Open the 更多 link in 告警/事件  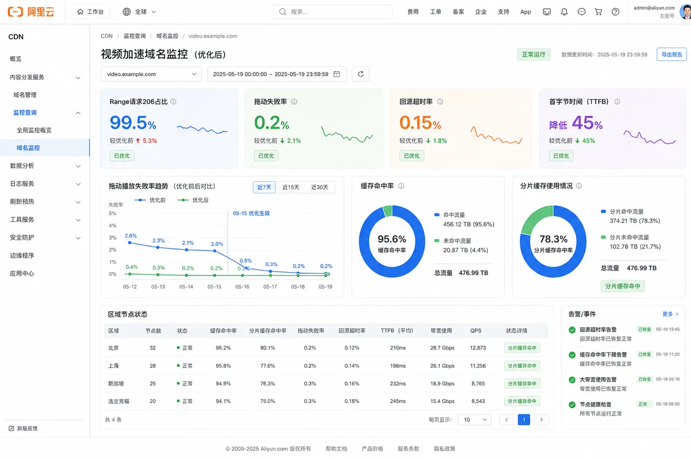click(x=670, y=314)
